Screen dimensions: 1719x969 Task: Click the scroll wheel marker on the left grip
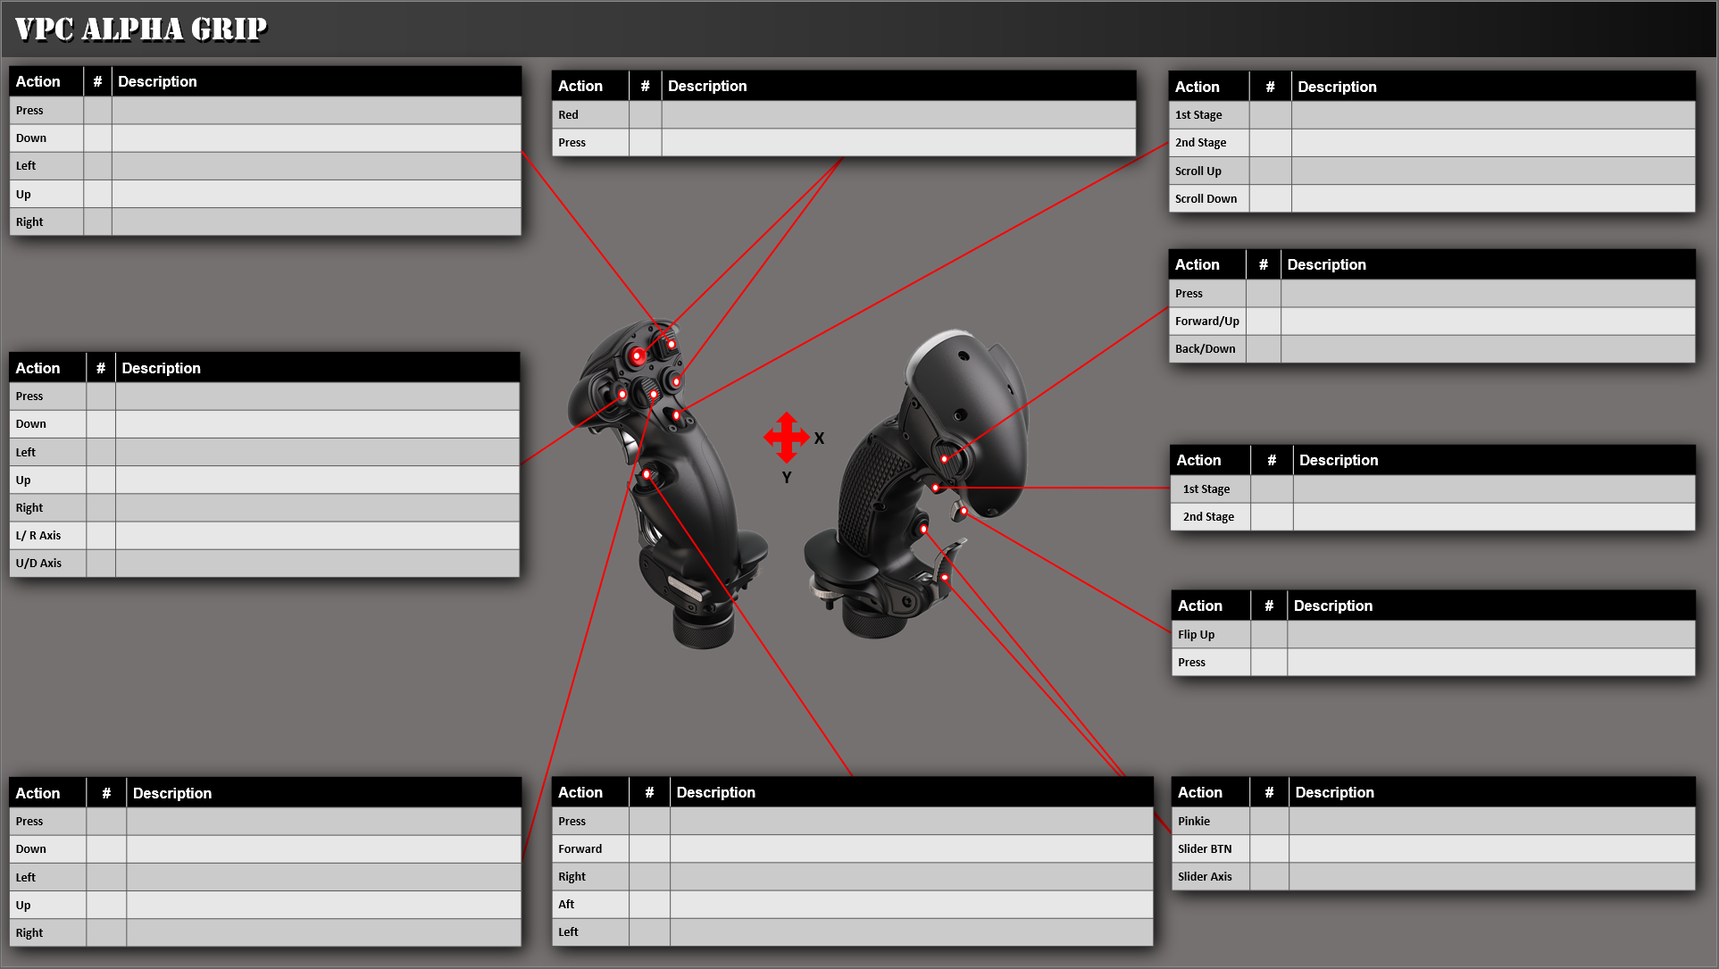(654, 394)
